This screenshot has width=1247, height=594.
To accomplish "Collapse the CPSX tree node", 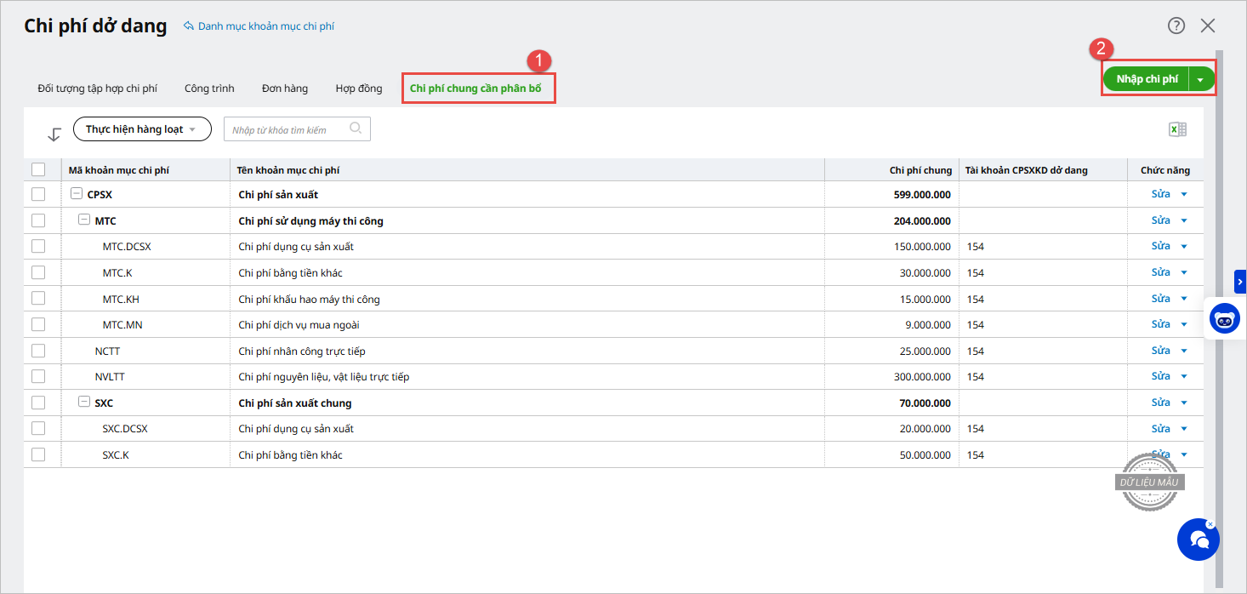I will click(77, 194).
